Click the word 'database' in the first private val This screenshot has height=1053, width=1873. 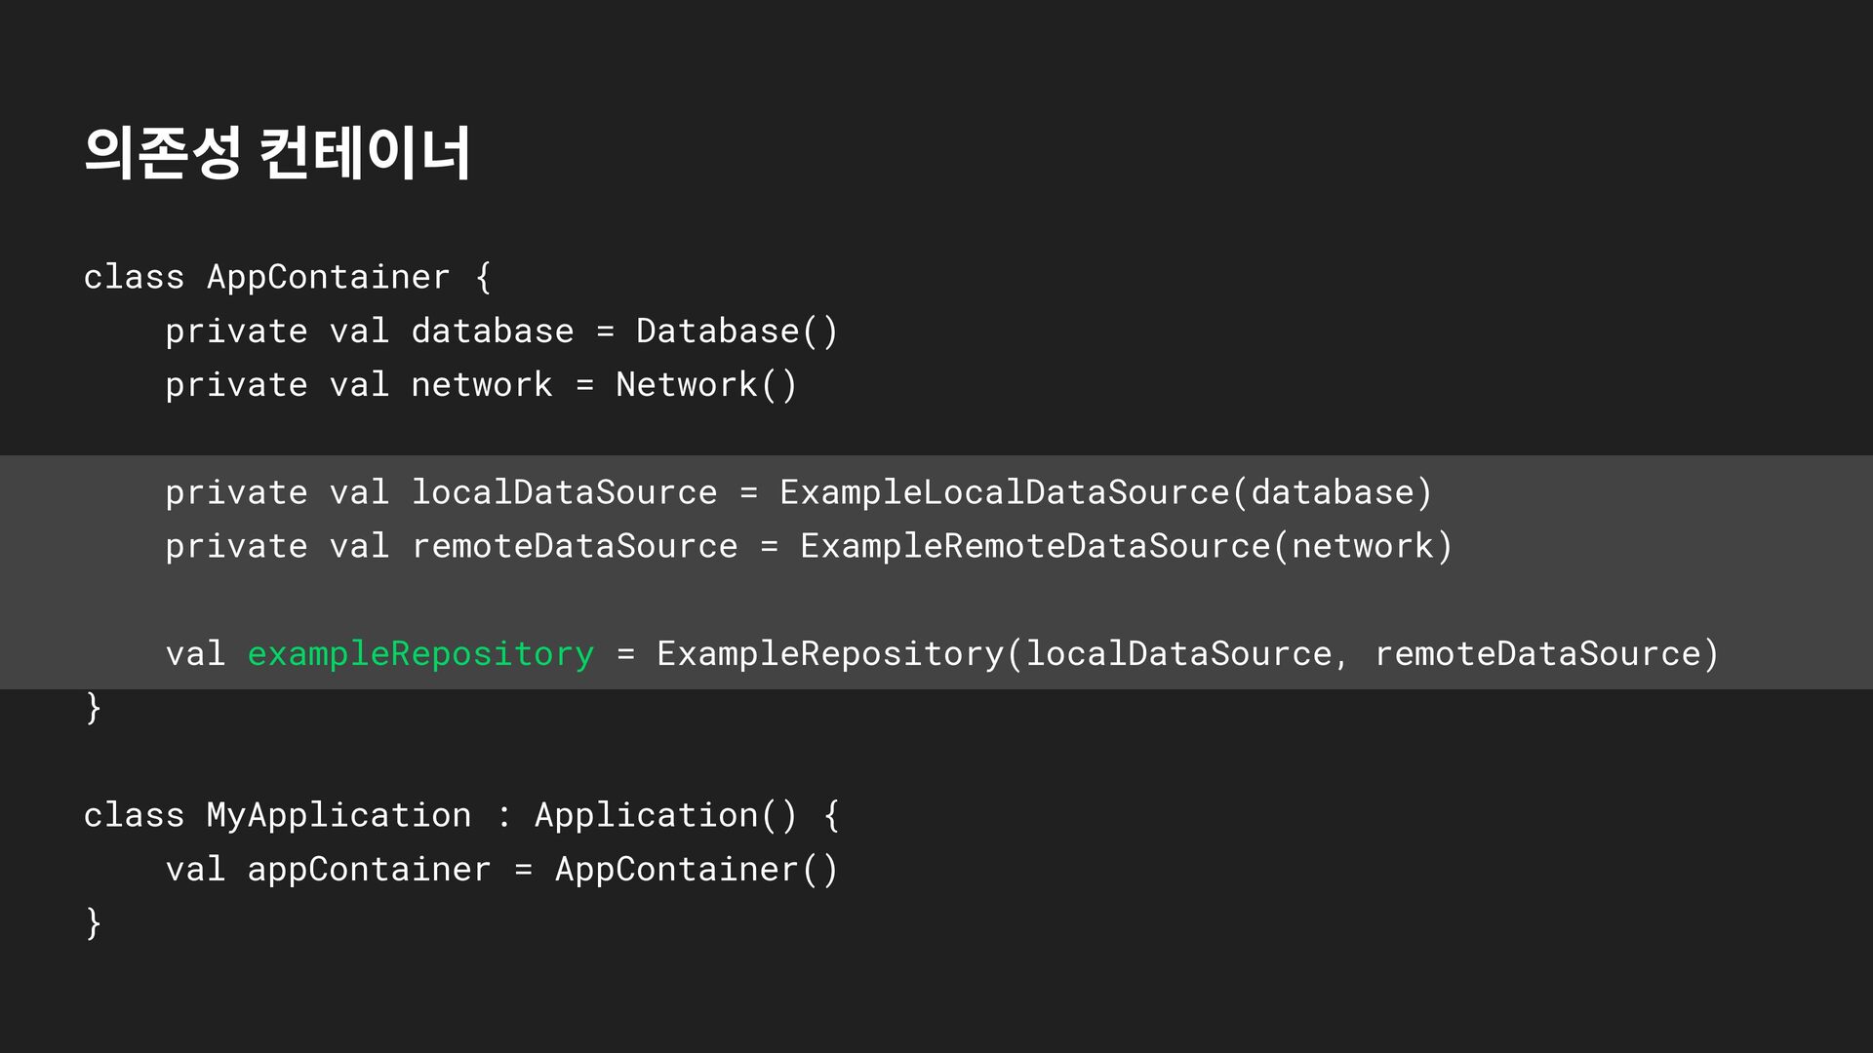(x=492, y=331)
